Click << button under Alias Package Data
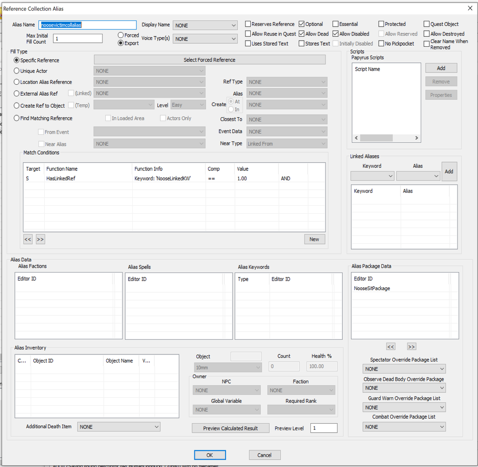 391,346
